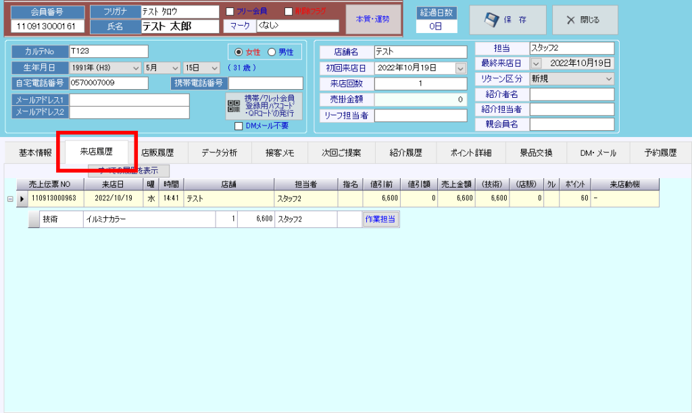Open the birth year 1991年 dropdown

point(136,68)
